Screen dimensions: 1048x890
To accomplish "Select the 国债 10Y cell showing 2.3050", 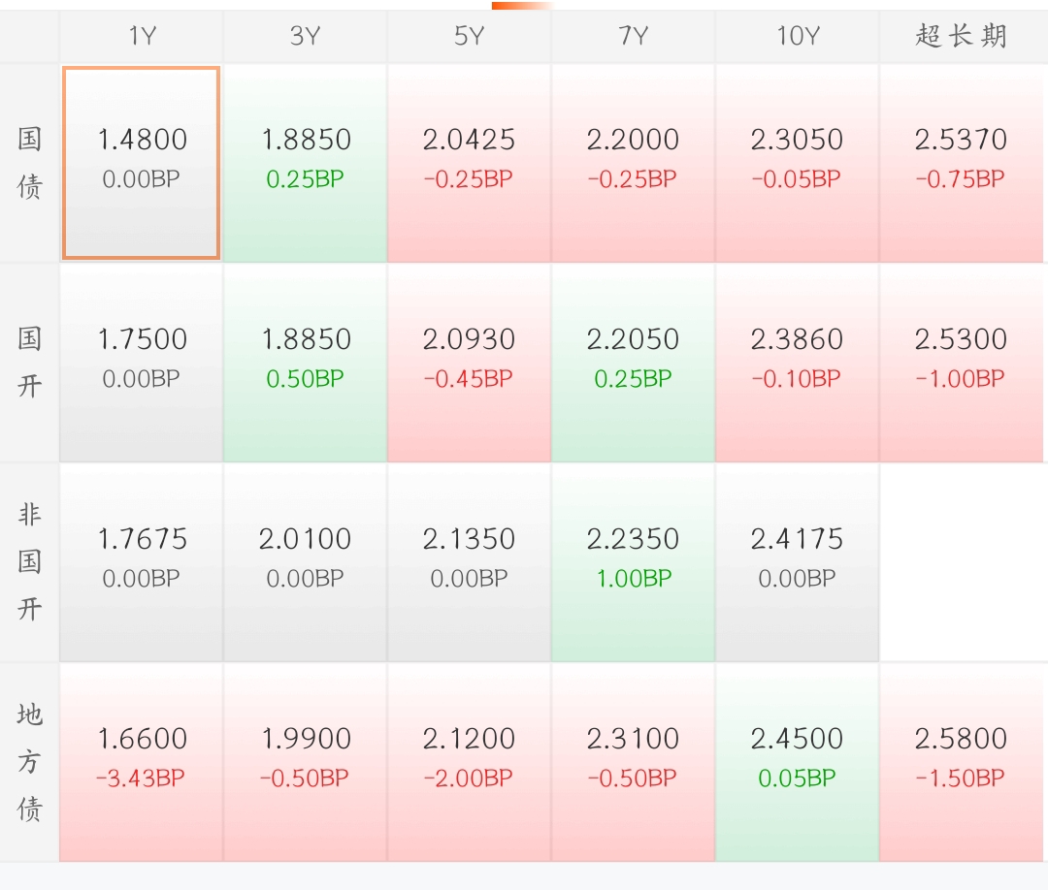I will [797, 160].
